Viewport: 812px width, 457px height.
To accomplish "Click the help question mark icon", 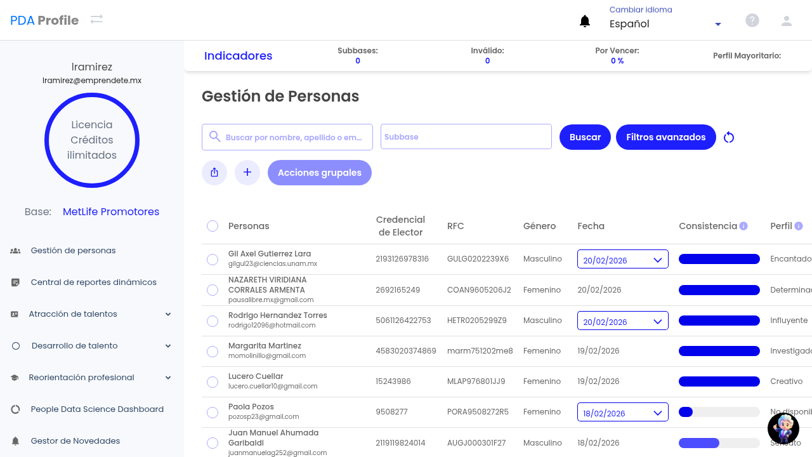I will (752, 20).
